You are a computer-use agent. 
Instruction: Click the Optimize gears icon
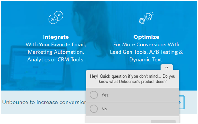(146, 18)
